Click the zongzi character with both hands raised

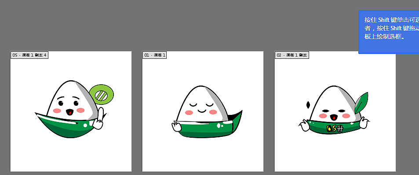pyautogui.click(x=334, y=110)
